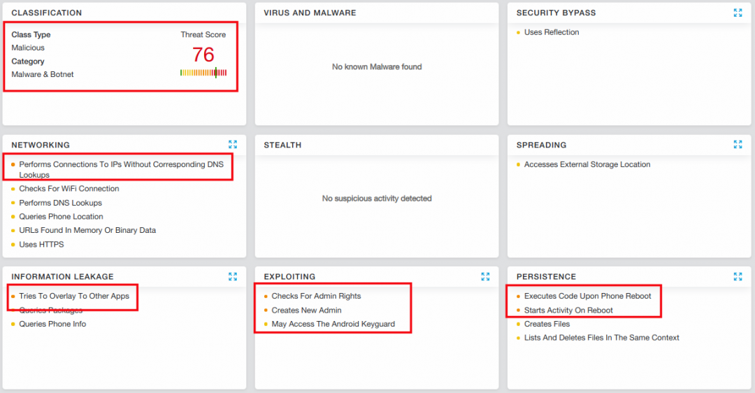This screenshot has width=755, height=393.
Task: Maximize the Information Leakage panel
Action: pos(233,276)
